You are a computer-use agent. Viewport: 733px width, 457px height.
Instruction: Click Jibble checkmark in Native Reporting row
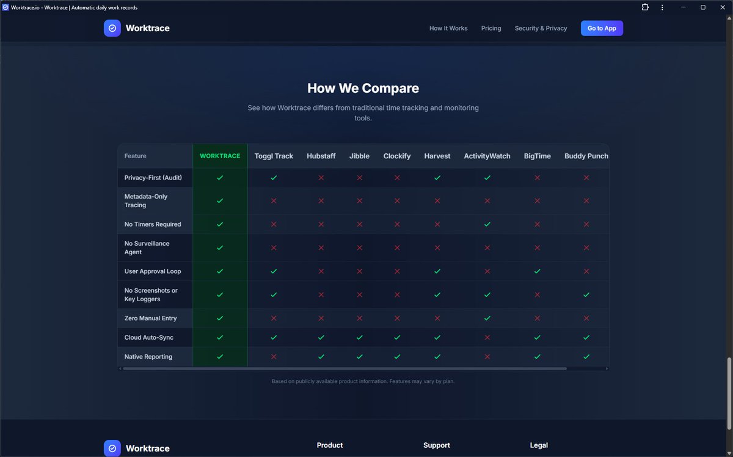(x=359, y=357)
